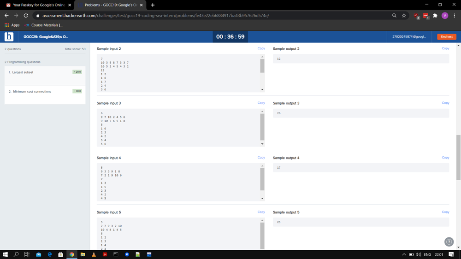Launch Microsoft Edge from taskbar
461x259 pixels.
point(50,254)
